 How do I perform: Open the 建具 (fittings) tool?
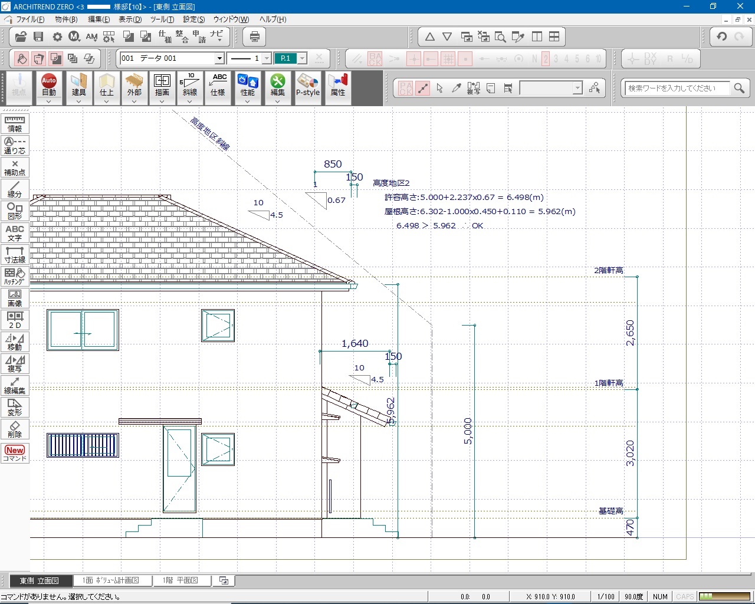[79, 85]
